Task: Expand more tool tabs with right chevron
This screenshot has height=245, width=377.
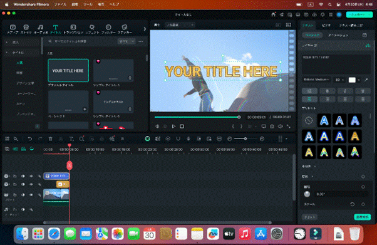Action: coord(145,29)
